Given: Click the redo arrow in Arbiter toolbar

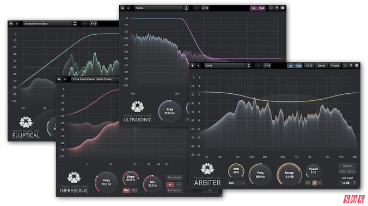Looking at the screenshot, I should (198, 66).
